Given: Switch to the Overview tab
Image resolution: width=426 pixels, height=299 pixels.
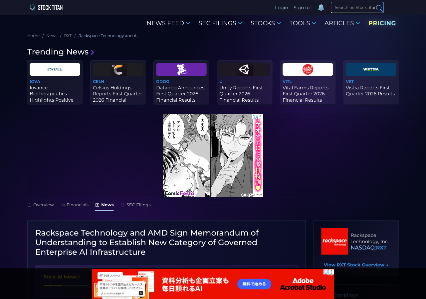Looking at the screenshot, I should pos(41,205).
